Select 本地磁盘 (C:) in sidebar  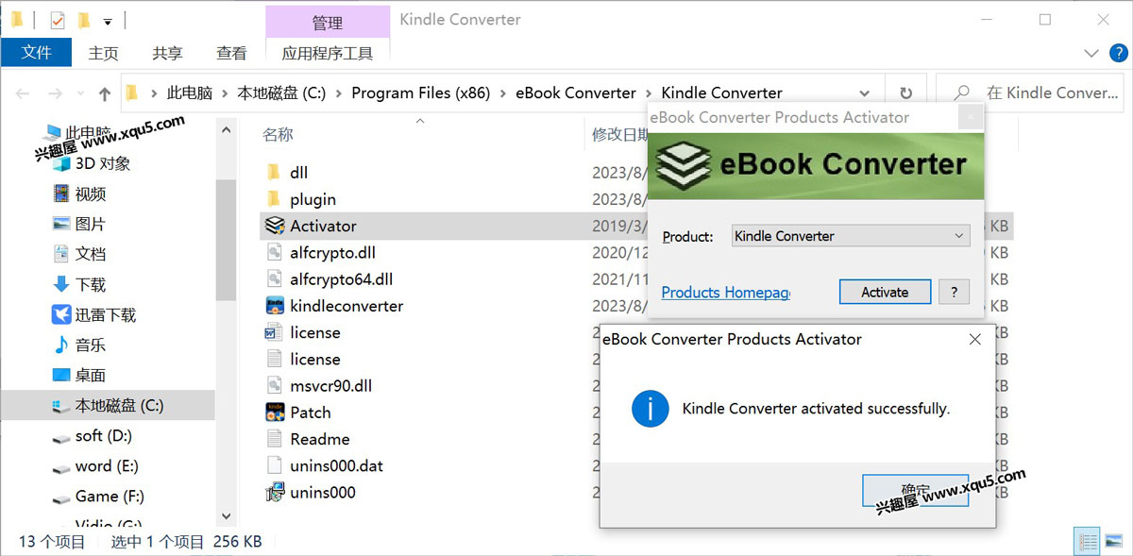pos(108,405)
